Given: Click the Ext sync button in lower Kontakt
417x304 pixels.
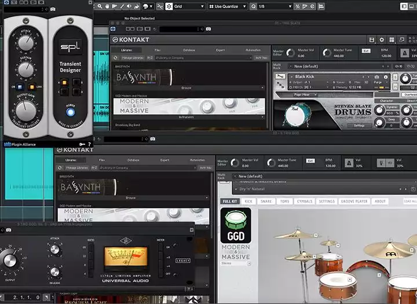Looking at the screenshot, I should click(310, 161).
